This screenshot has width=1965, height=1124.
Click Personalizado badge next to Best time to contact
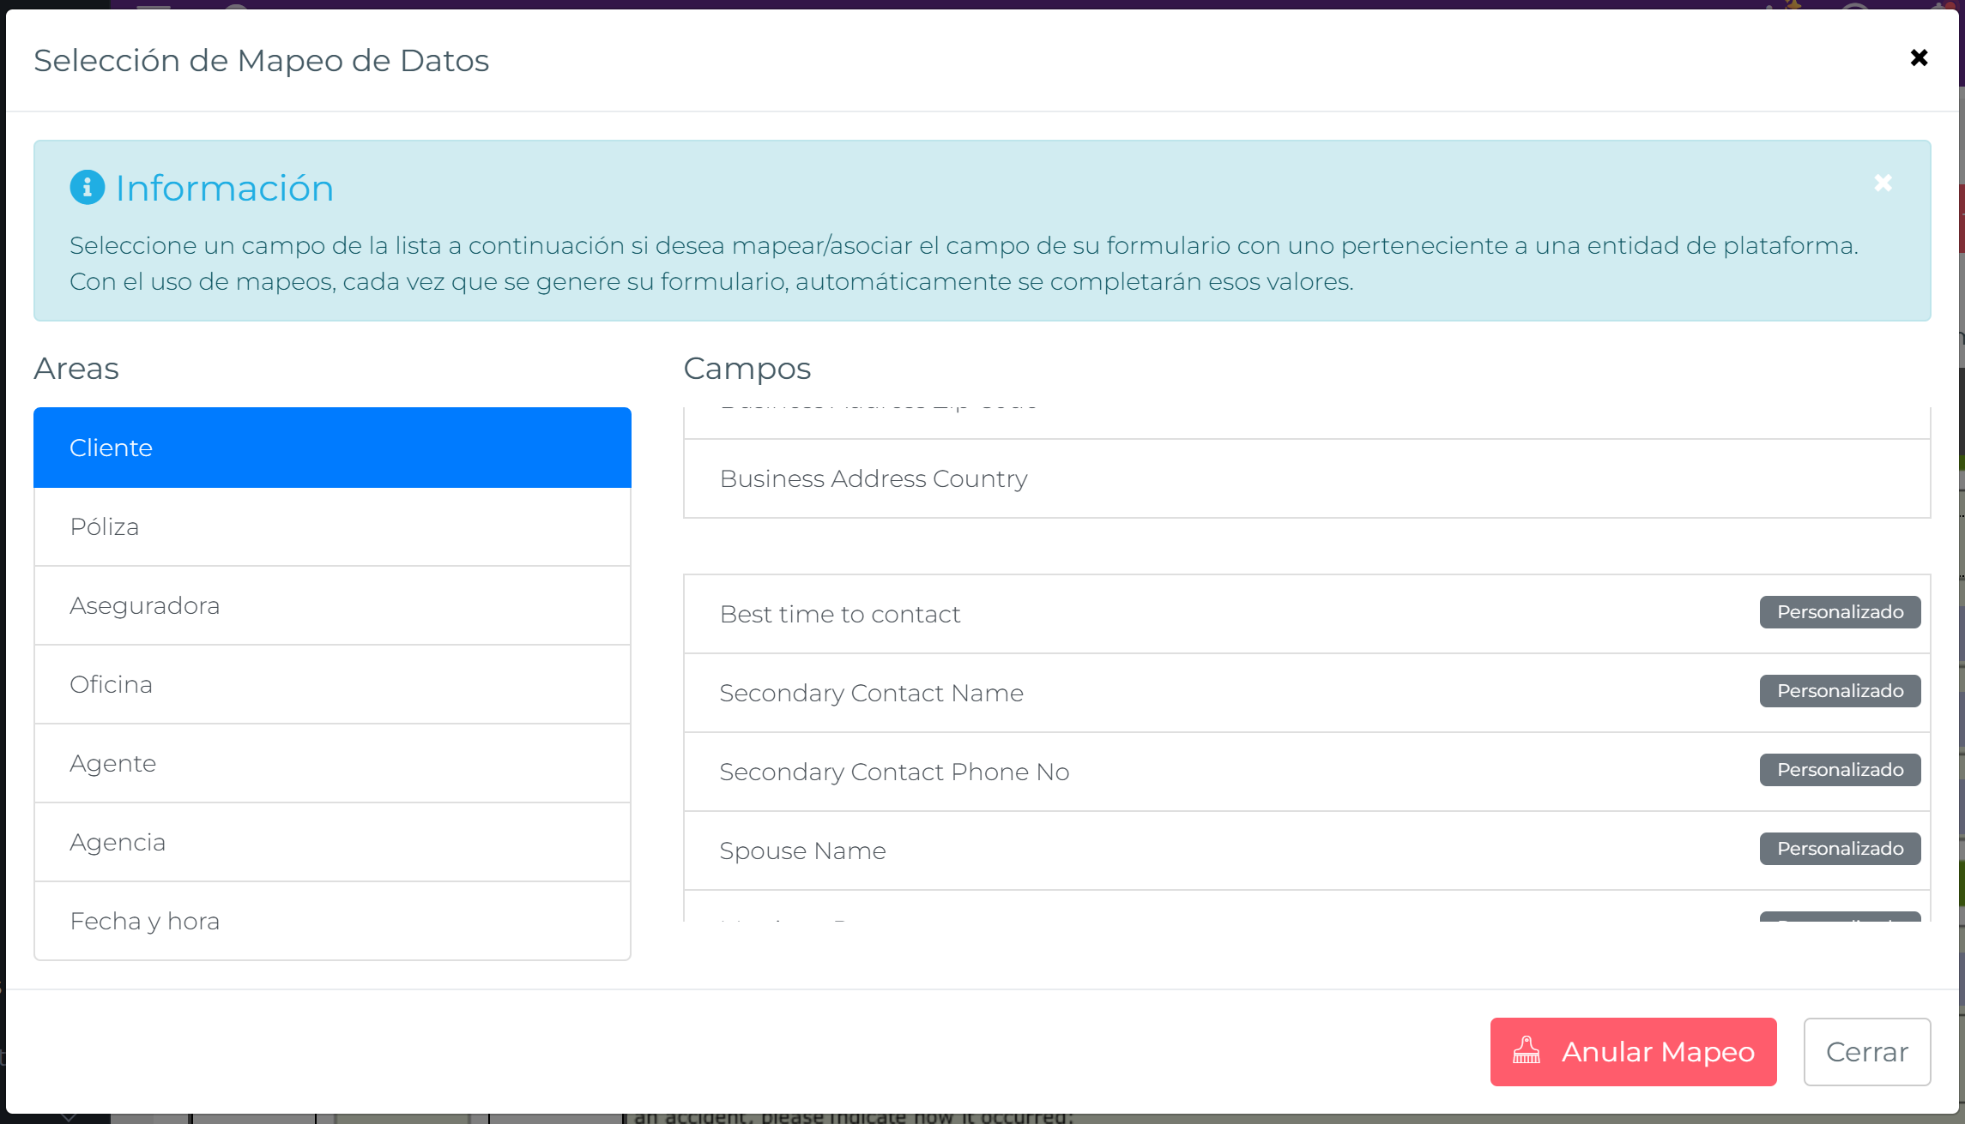pos(1839,611)
